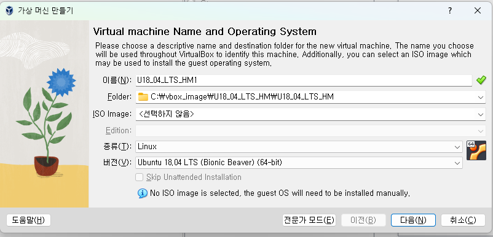This screenshot has height=237, width=493.
Task: Click the 다음(N) next button
Action: (x=413, y=220)
